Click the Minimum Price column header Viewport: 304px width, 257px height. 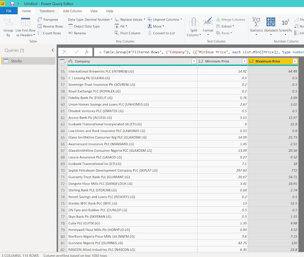point(222,61)
